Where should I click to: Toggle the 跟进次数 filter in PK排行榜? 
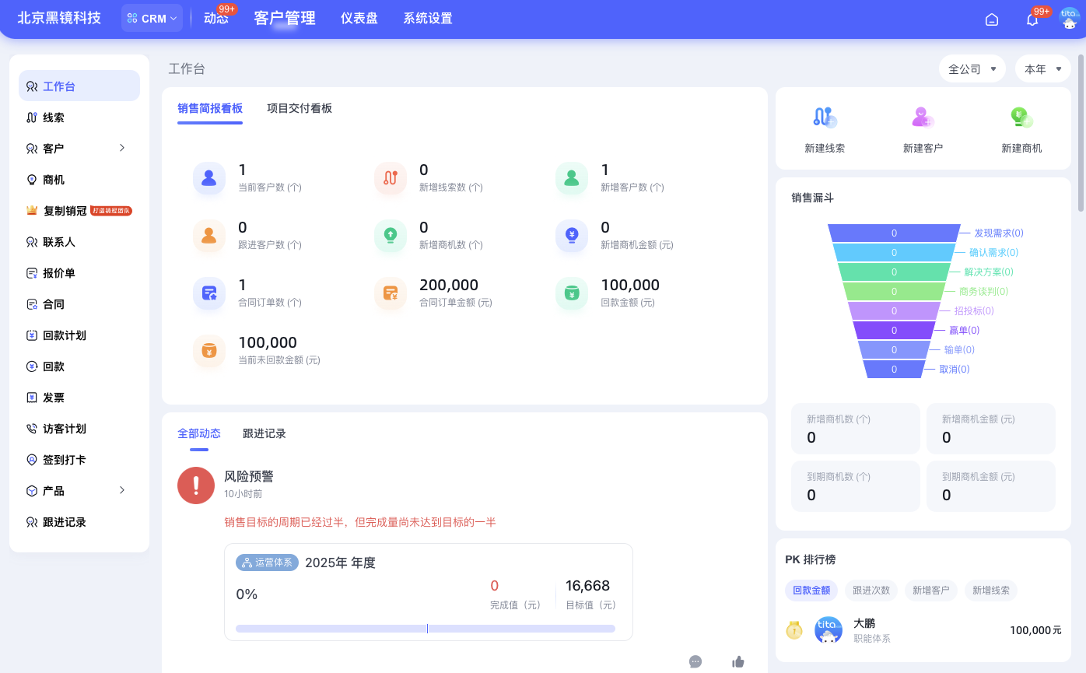coord(871,590)
